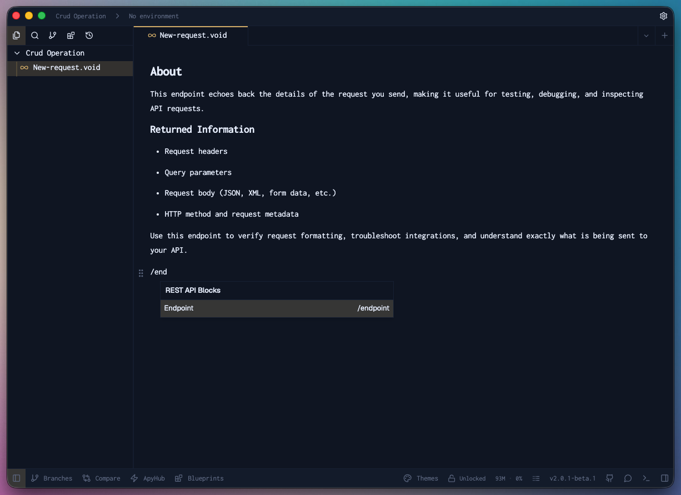Click the green maximize window button
Screen dimensions: 681x495
coord(42,16)
